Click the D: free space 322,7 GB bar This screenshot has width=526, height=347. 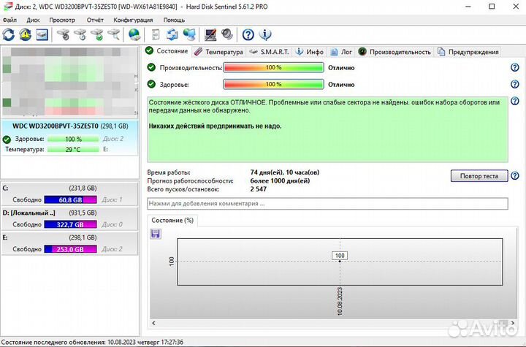point(70,224)
